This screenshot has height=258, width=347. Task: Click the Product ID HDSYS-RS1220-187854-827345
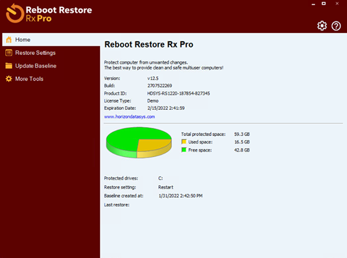click(x=178, y=93)
